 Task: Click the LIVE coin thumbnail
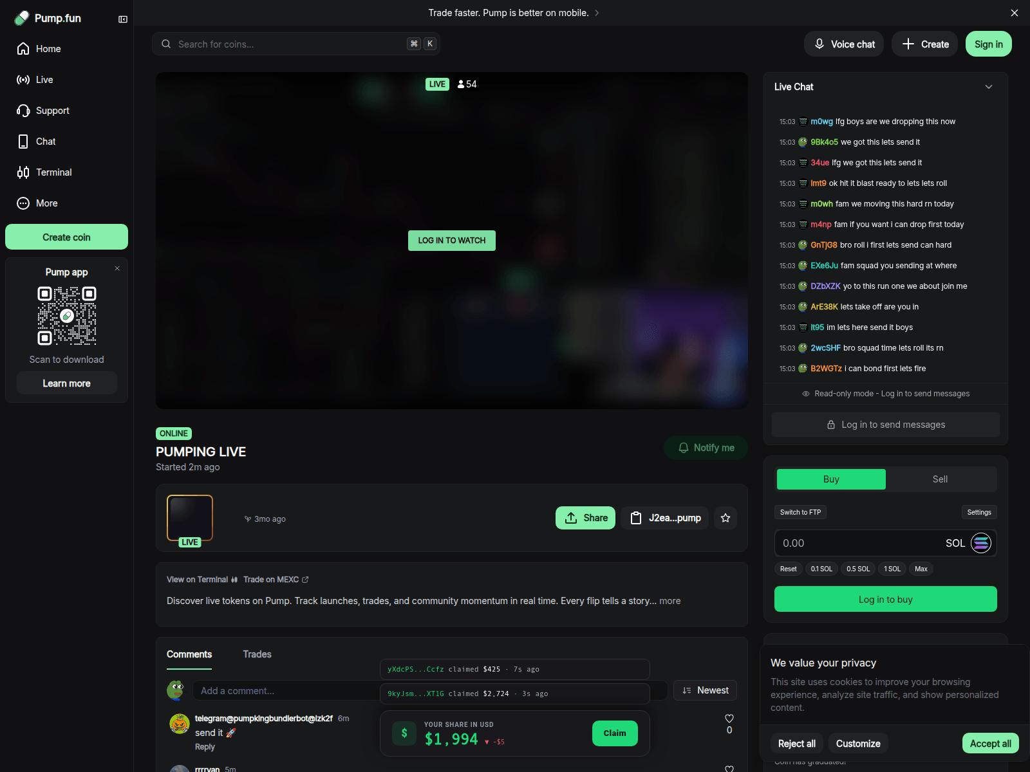point(190,519)
